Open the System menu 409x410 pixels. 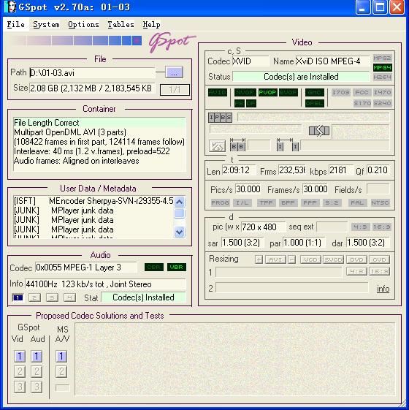tap(46, 24)
